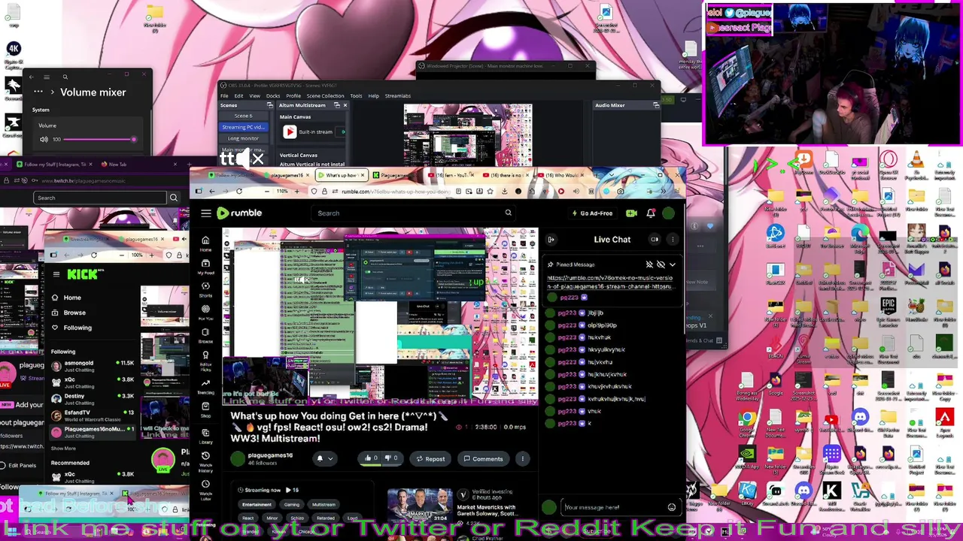The width and height of the screenshot is (963, 541).
Task: Click the green Go Live camera icon on Rumble
Action: pos(631,213)
